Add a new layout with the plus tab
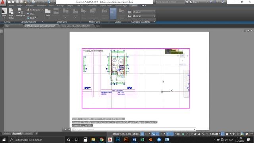 (36, 133)
